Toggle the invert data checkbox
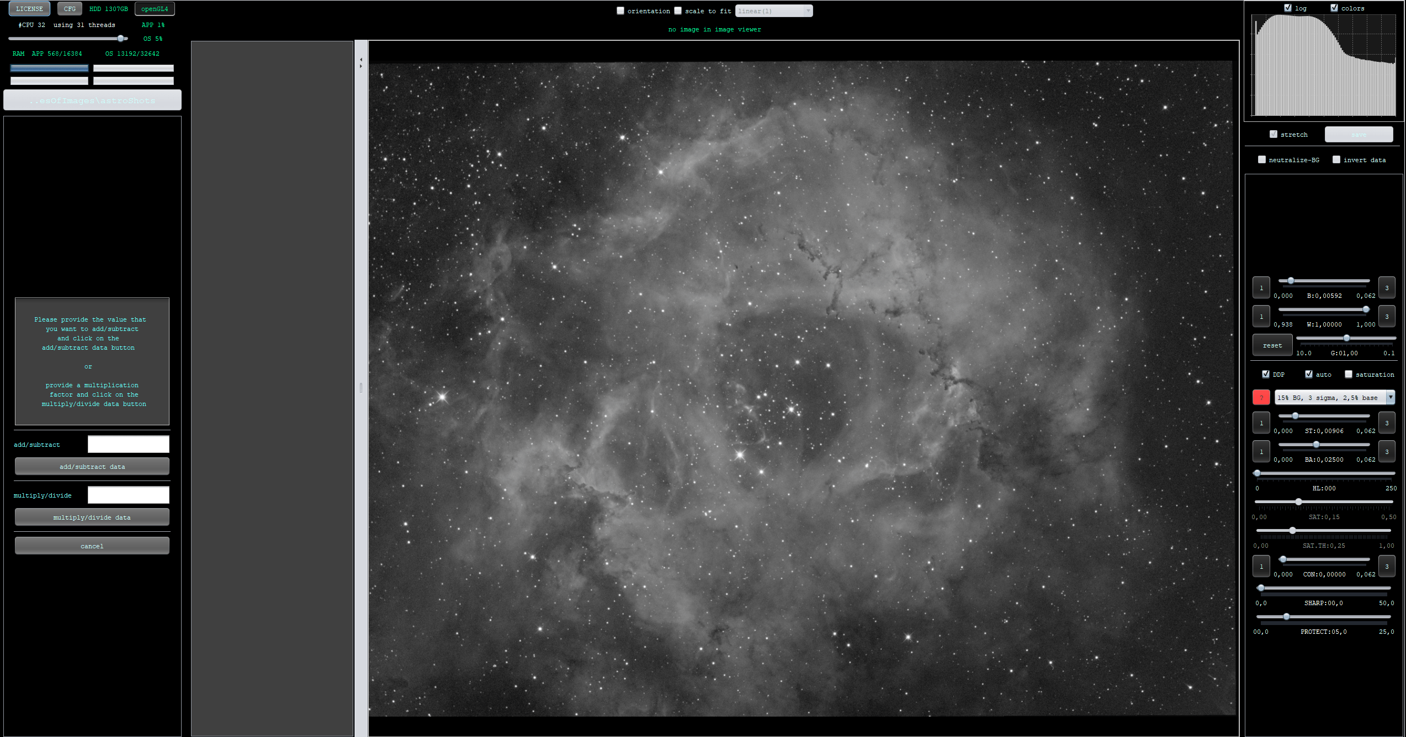This screenshot has height=737, width=1406. coord(1336,159)
